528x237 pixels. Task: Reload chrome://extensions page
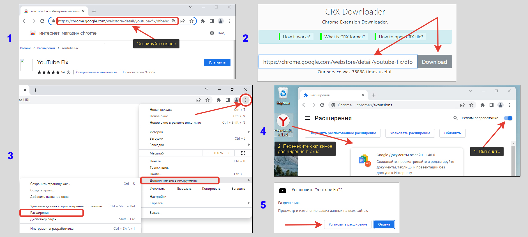tap(322, 105)
